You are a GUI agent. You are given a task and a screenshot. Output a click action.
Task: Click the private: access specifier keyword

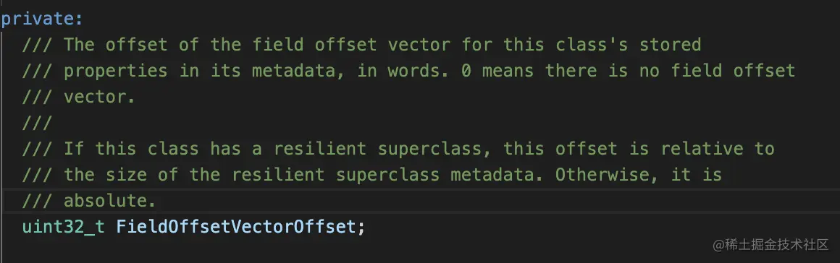coord(42,19)
